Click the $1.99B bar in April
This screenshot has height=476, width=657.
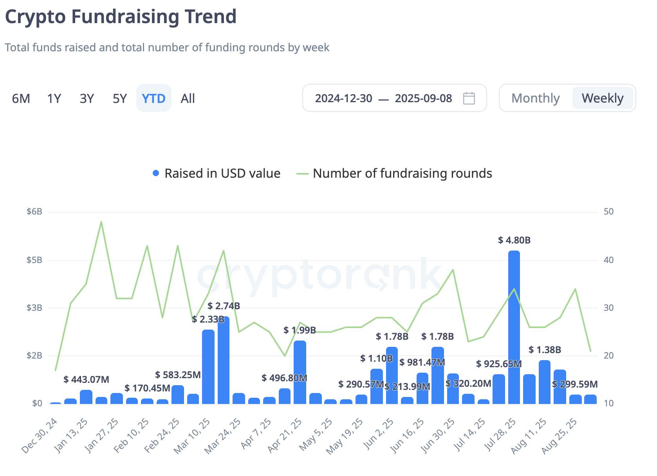(300, 372)
